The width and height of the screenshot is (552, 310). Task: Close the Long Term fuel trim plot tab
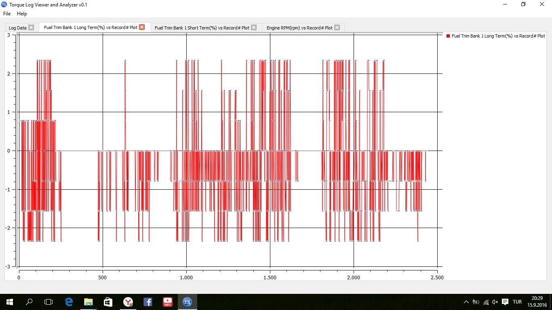142,27
